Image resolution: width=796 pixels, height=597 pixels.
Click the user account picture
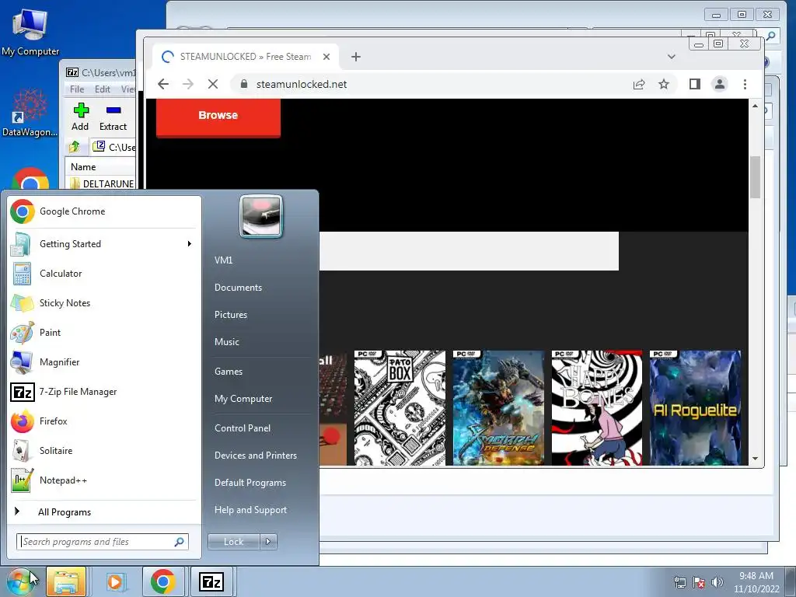[261, 216]
